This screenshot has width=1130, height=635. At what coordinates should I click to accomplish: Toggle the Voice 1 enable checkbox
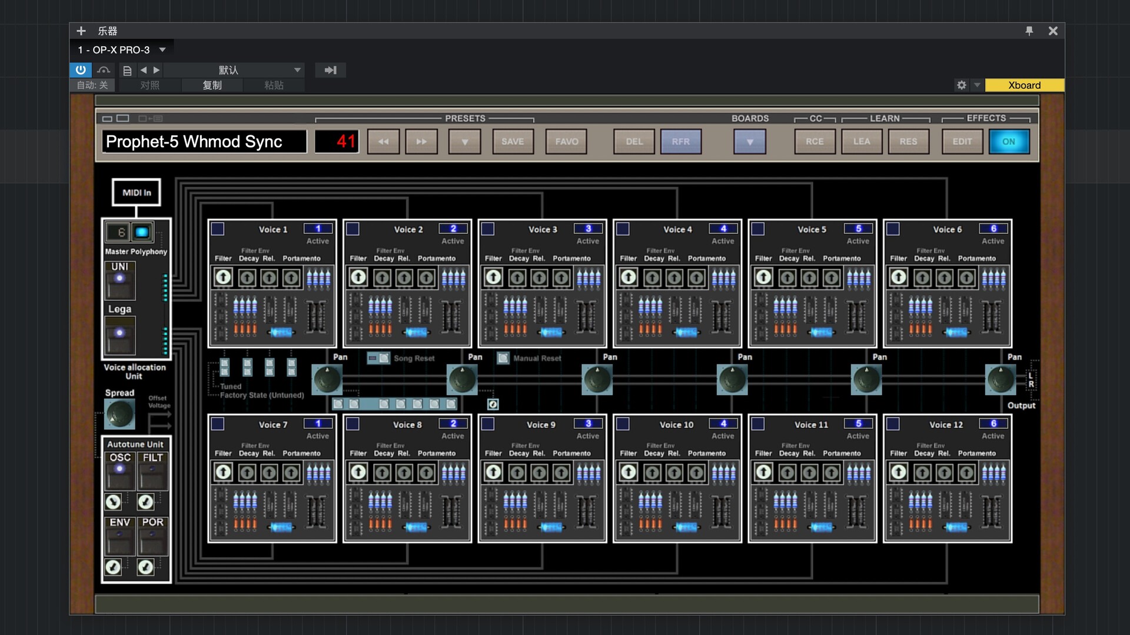tap(218, 229)
